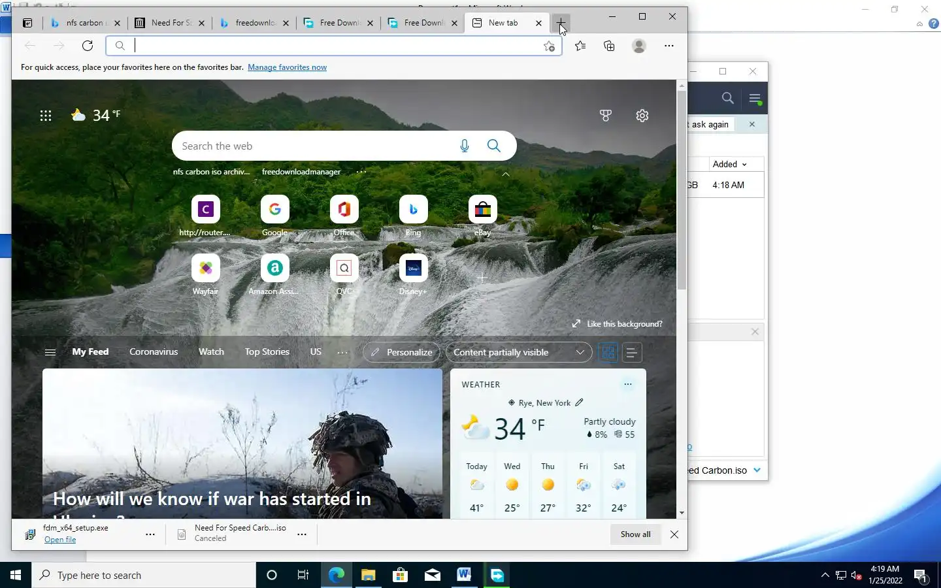Click the Personalize button
The height and width of the screenshot is (588, 941).
(401, 352)
